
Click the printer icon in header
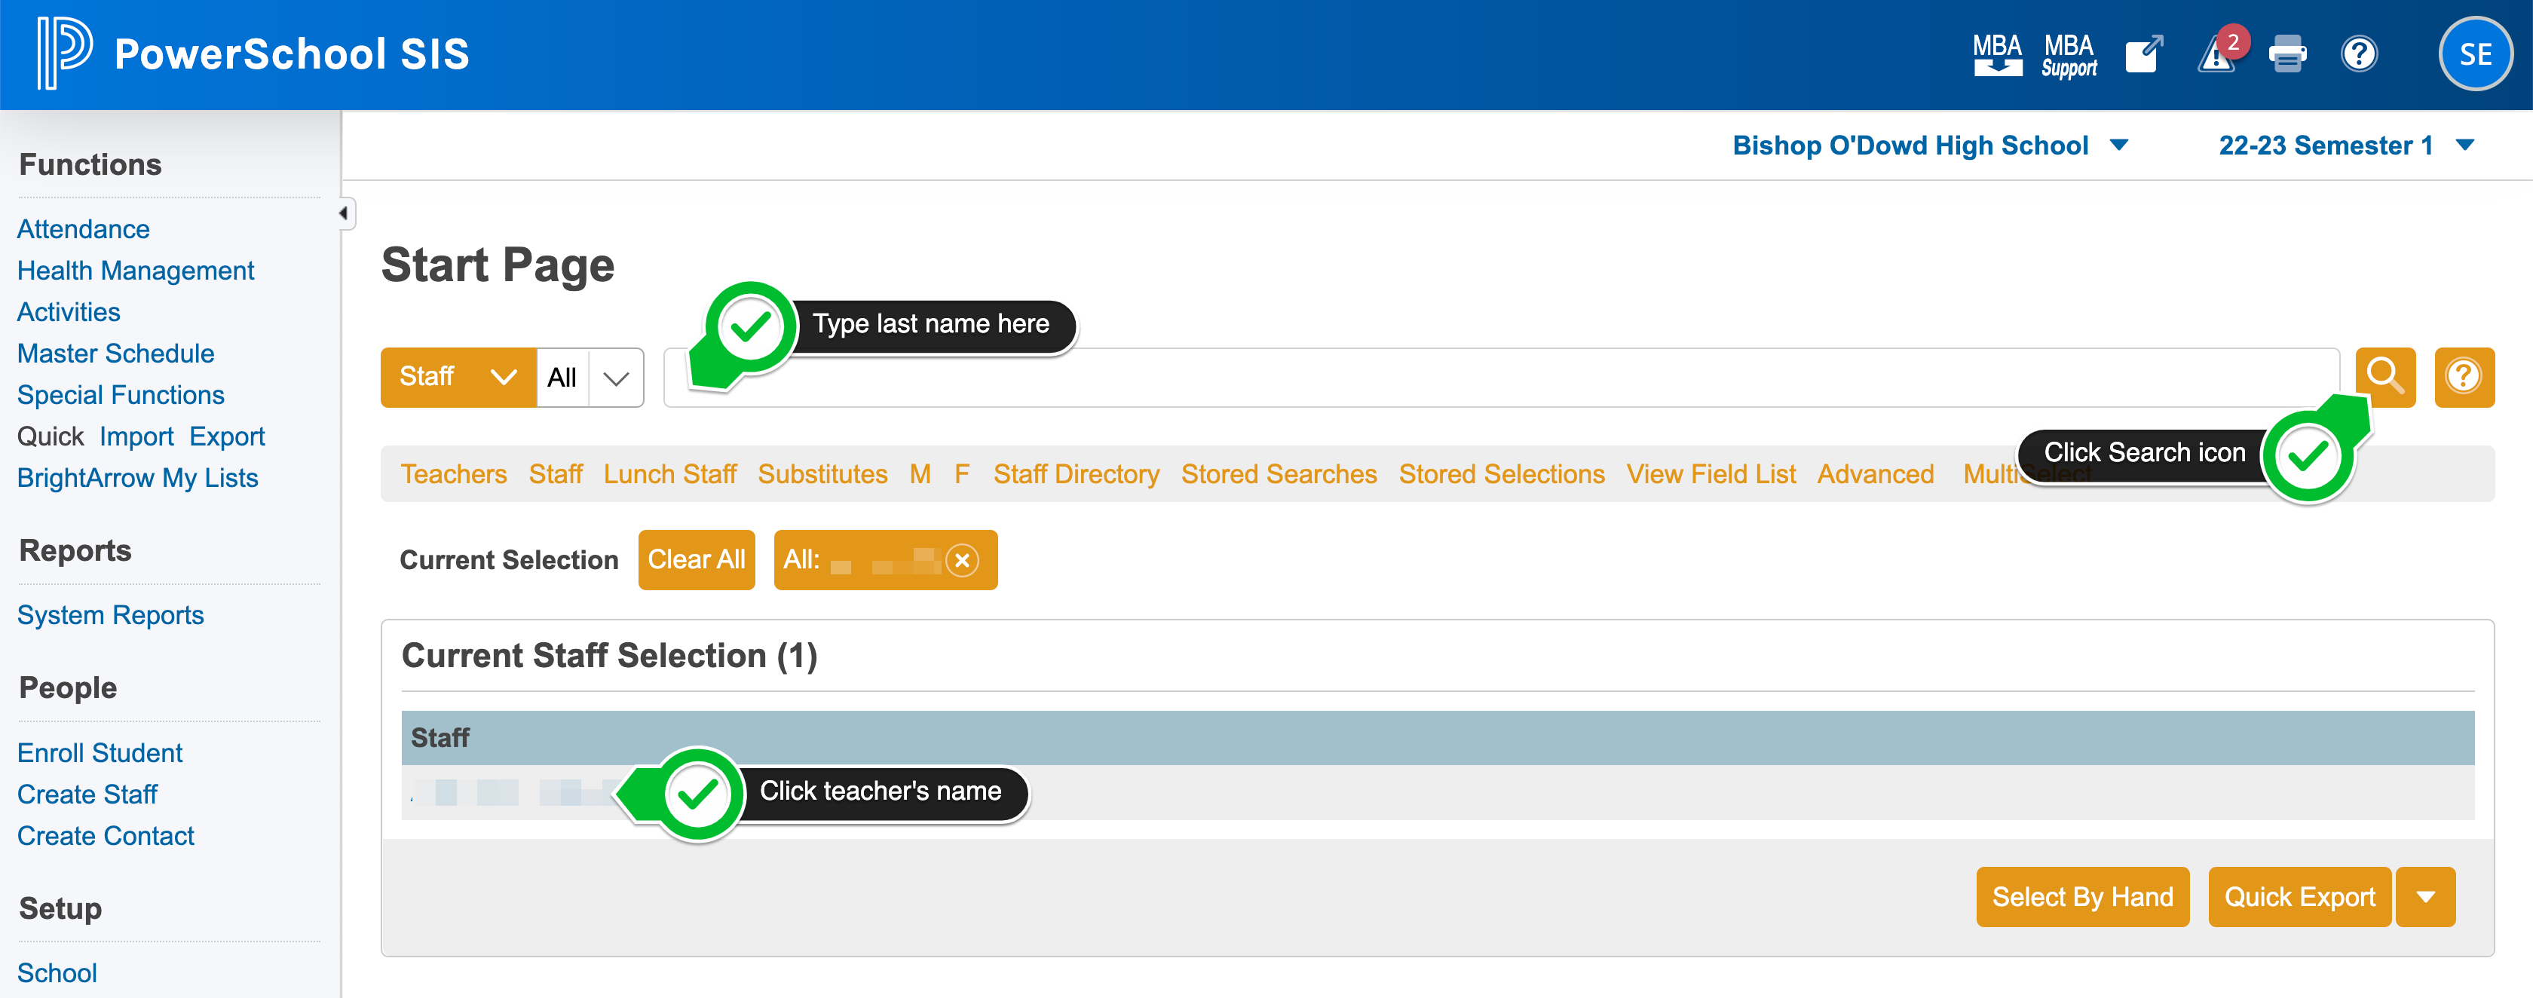(2287, 54)
